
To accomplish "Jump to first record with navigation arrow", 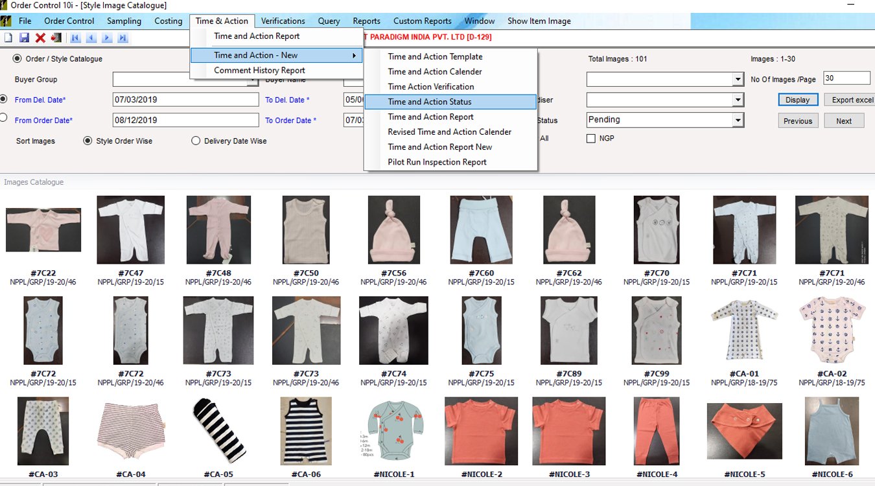I will [76, 38].
